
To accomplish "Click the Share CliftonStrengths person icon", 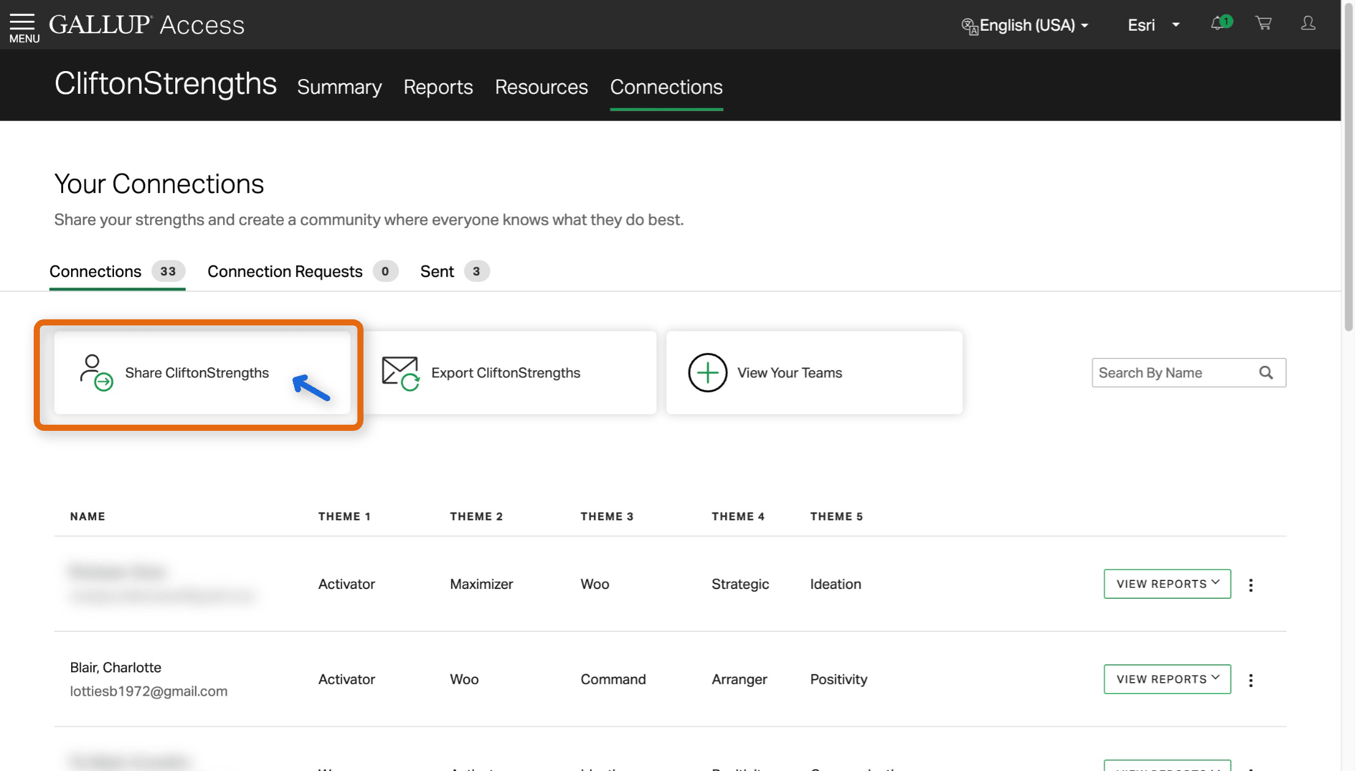I will point(96,373).
